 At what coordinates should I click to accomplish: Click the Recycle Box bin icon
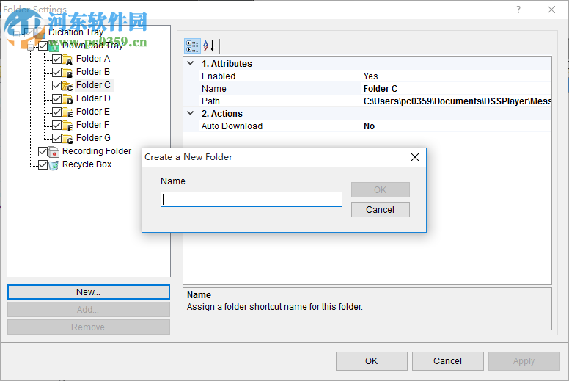click(x=54, y=165)
